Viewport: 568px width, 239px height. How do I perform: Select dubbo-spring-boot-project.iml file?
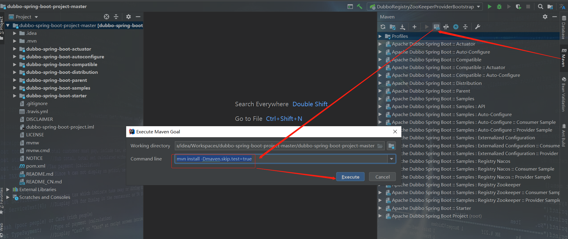click(60, 127)
